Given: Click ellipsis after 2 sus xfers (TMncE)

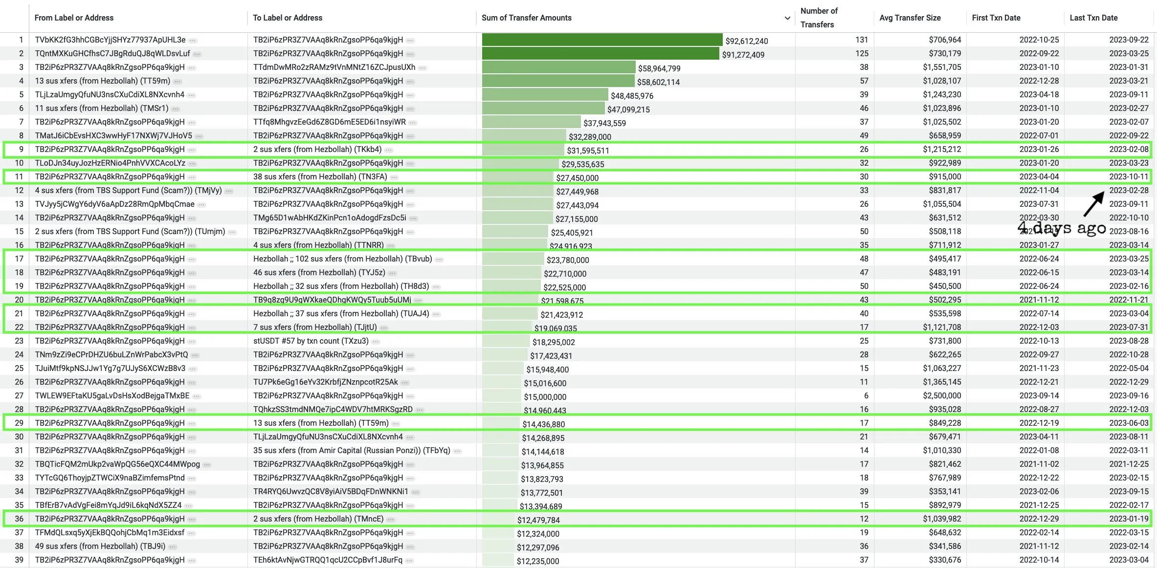Looking at the screenshot, I should click(x=391, y=519).
